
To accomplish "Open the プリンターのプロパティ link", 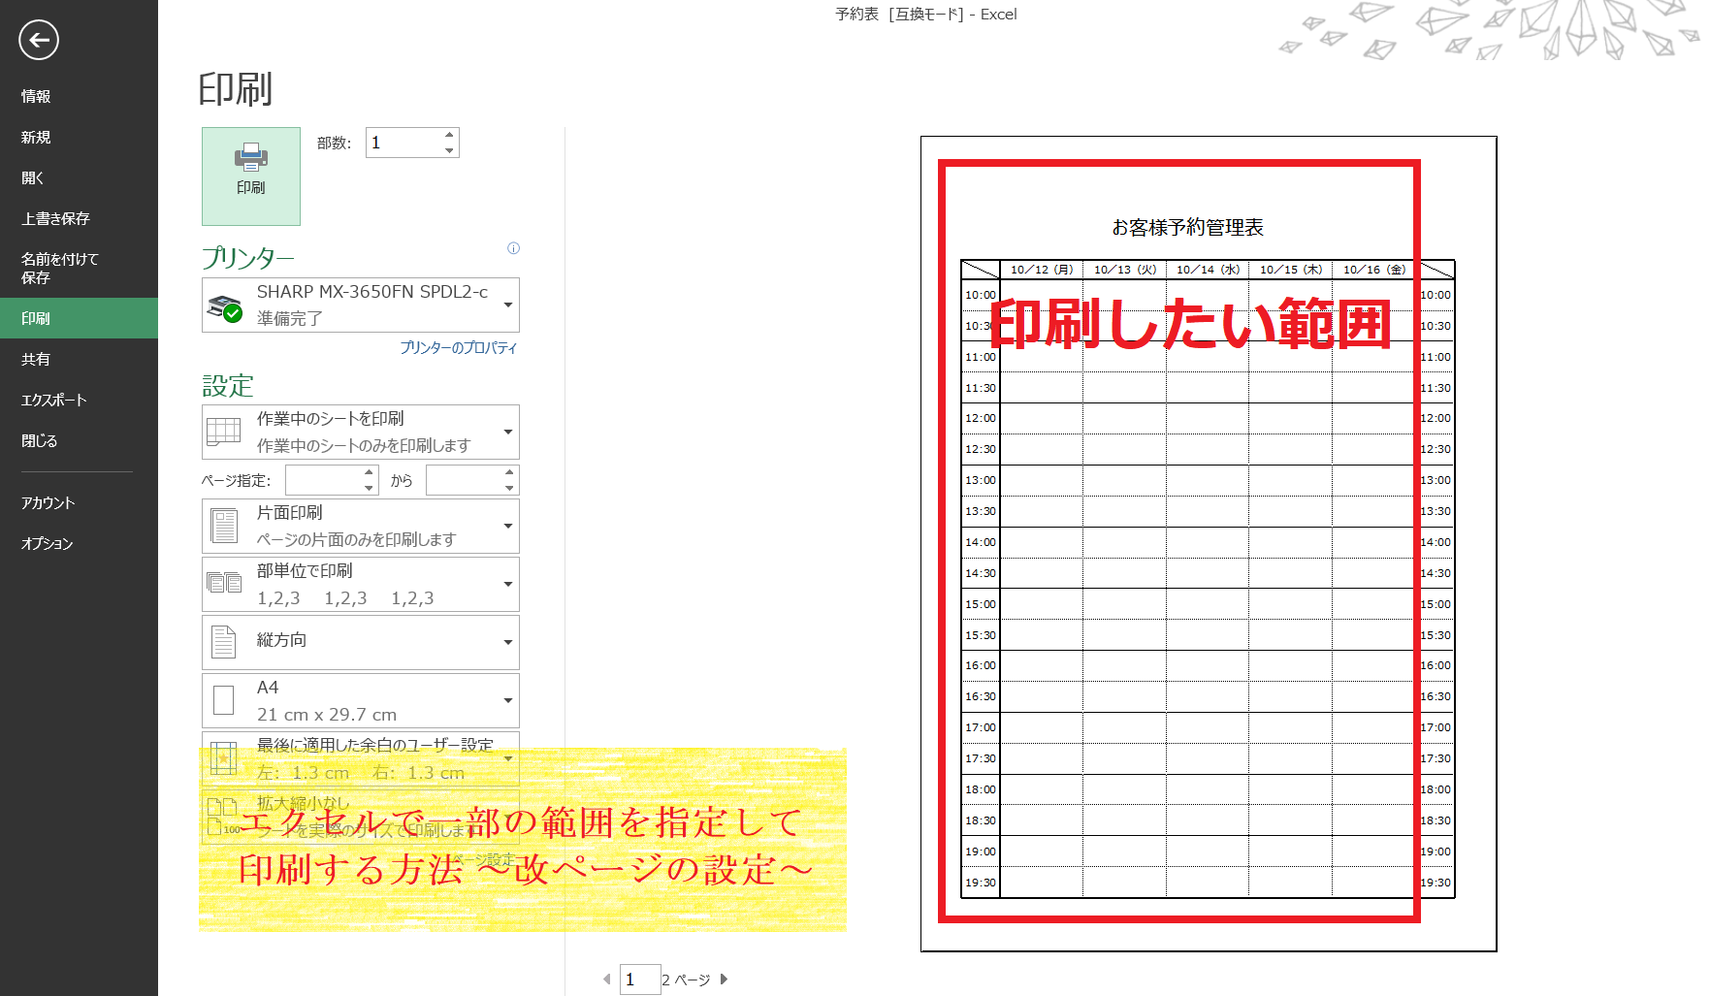I will click(x=459, y=347).
